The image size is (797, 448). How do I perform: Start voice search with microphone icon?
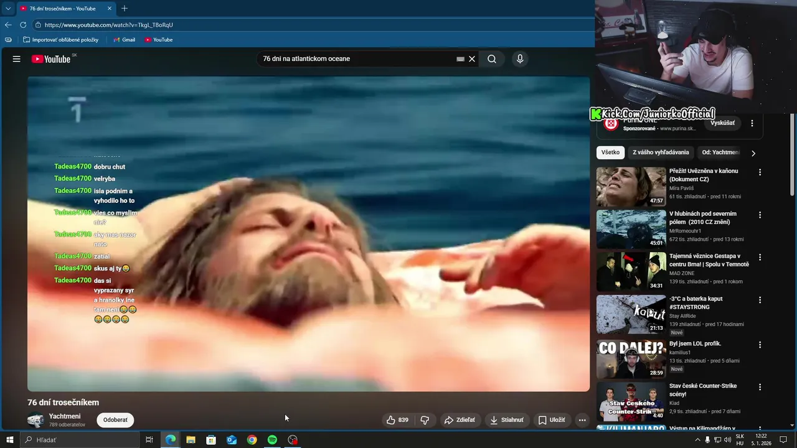(520, 59)
